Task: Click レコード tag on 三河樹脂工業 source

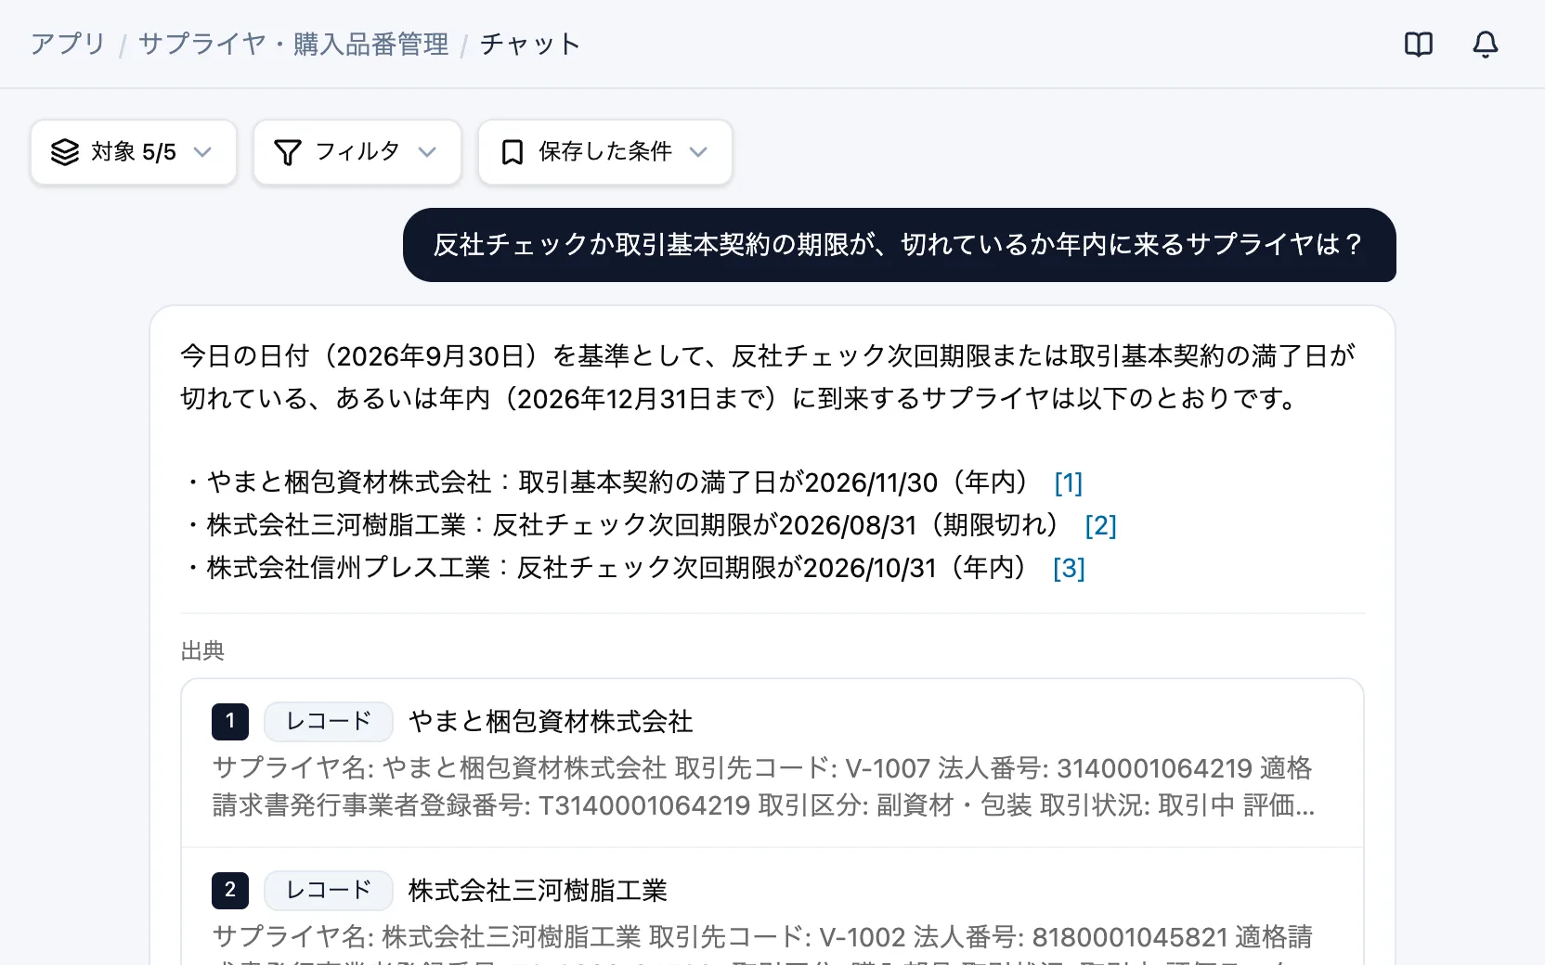Action: [329, 890]
